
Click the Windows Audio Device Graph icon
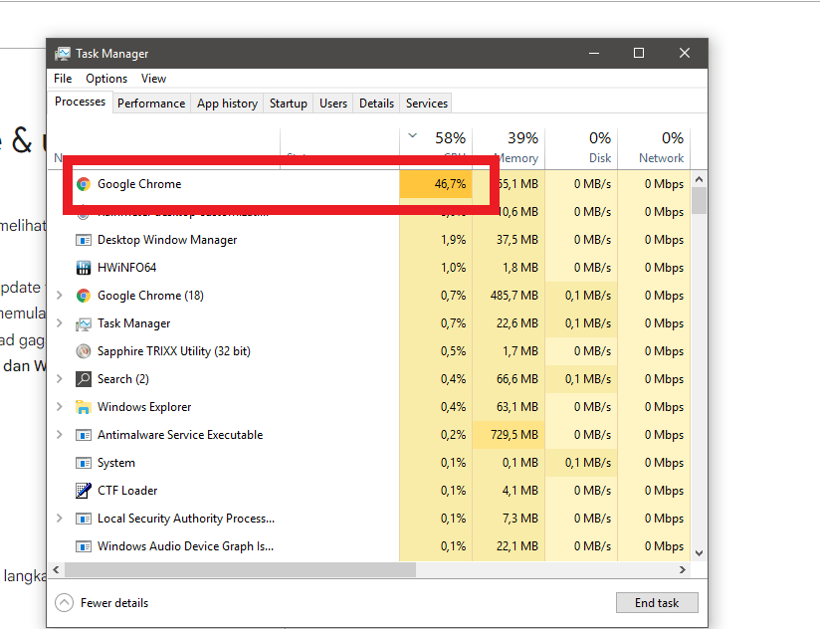85,545
